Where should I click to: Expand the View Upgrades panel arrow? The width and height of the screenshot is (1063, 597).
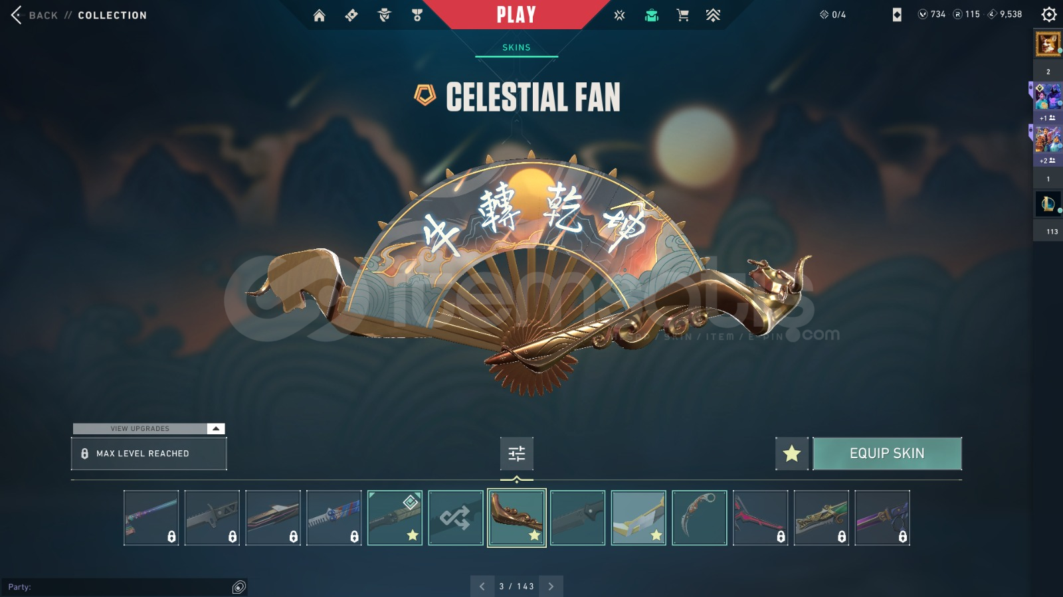tap(216, 429)
